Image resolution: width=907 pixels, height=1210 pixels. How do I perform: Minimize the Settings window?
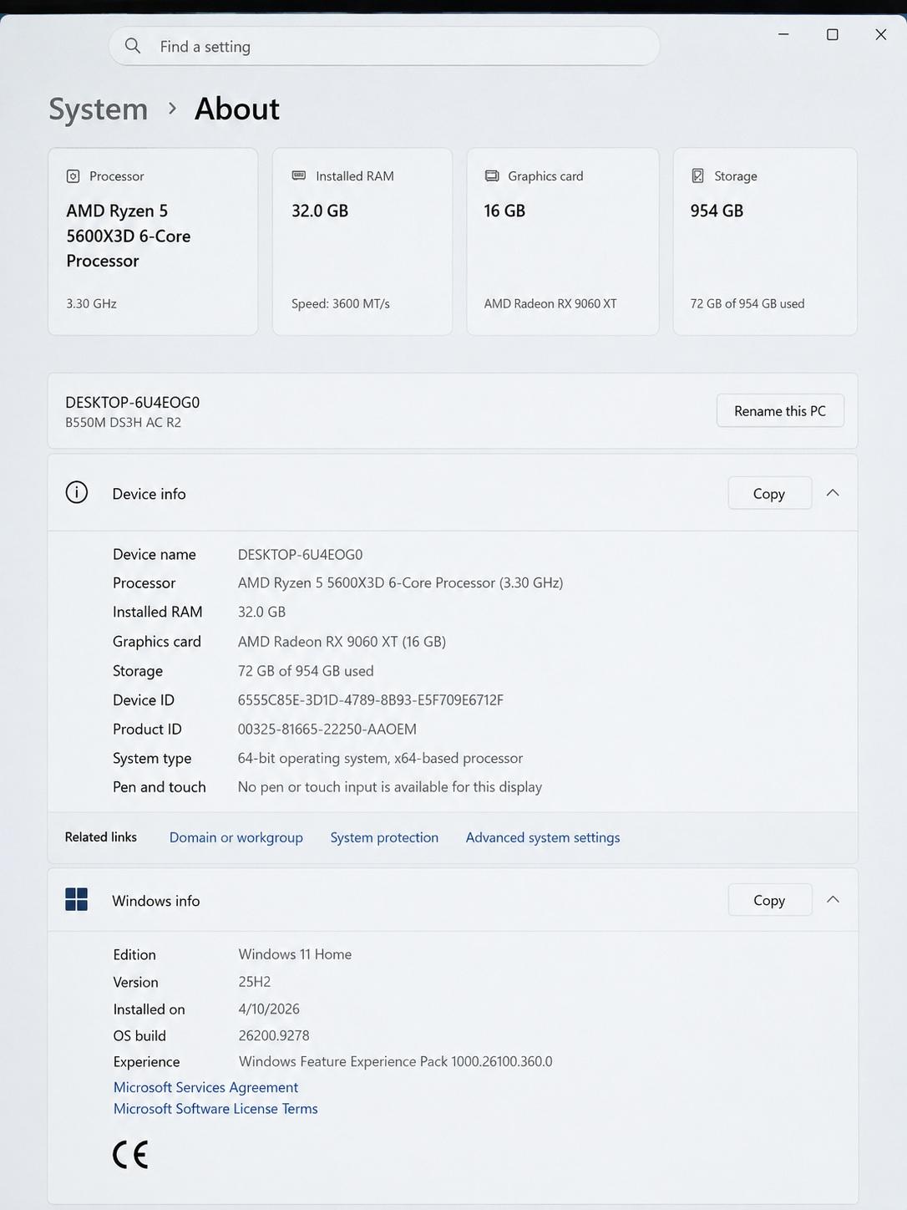(783, 34)
